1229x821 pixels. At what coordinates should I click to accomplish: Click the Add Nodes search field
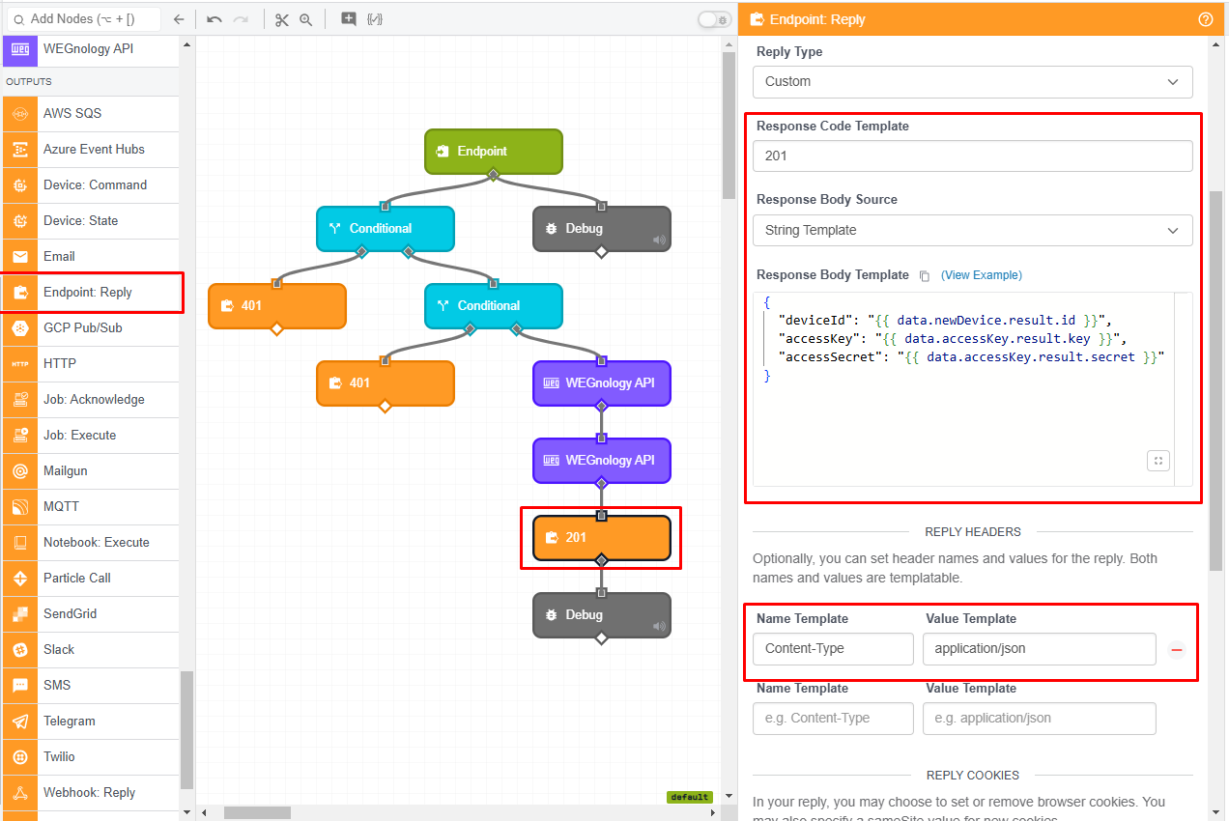coord(84,18)
